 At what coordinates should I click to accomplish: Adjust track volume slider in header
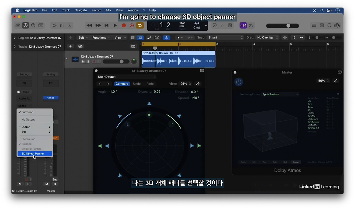(x=116, y=61)
